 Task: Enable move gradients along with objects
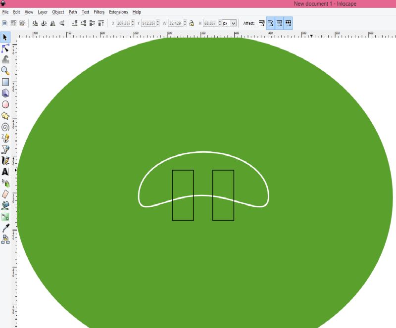278,23
